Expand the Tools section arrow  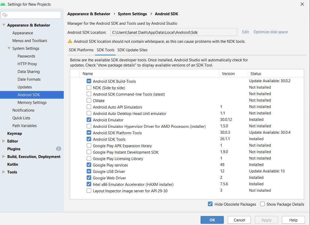[x=4, y=172]
